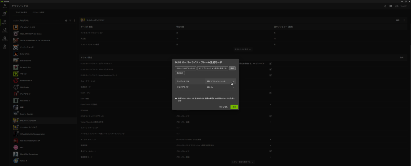The height and width of the screenshot is (166, 411).
Task: Edit CUDA - GPU setting icon
Action: 271,92
